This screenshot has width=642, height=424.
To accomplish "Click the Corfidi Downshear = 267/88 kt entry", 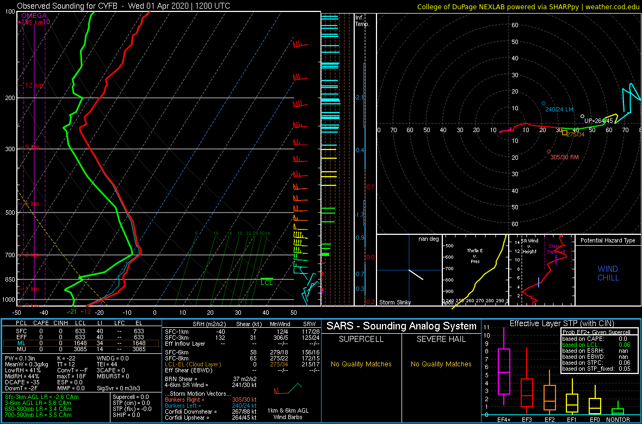I will 211,411.
